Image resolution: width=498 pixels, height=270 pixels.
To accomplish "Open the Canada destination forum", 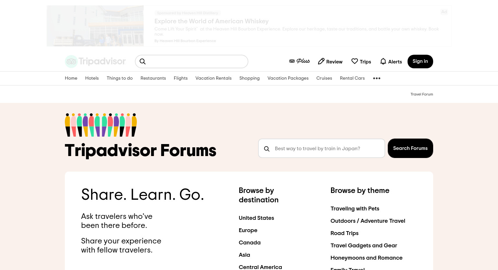I will (x=250, y=243).
